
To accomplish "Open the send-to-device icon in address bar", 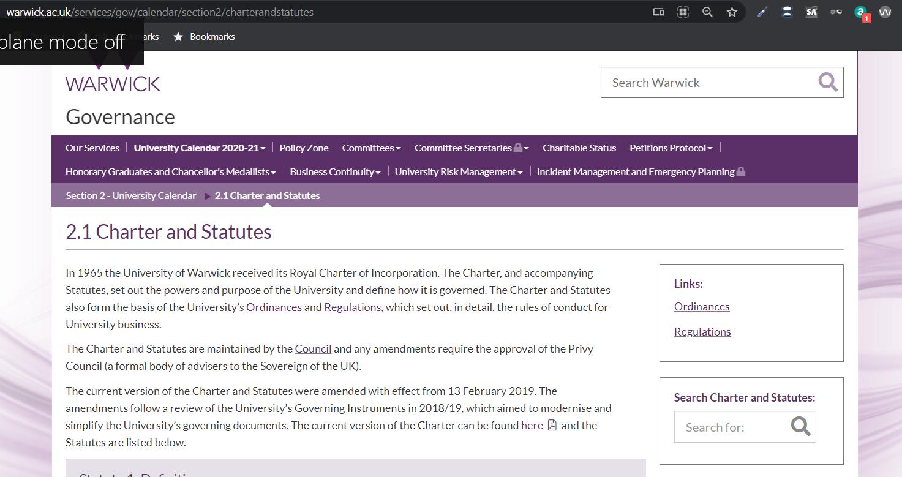I will pyautogui.click(x=658, y=12).
